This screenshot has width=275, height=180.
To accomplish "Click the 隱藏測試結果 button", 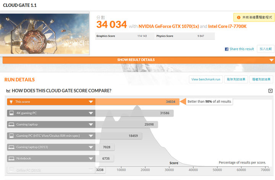I will pos(262,79).
